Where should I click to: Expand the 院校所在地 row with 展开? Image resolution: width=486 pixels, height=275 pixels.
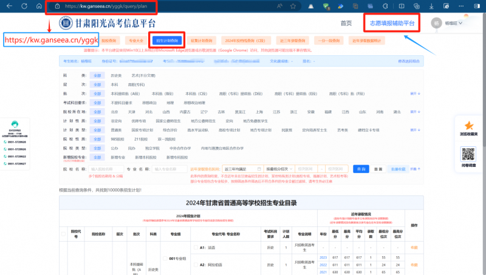tap(414, 112)
